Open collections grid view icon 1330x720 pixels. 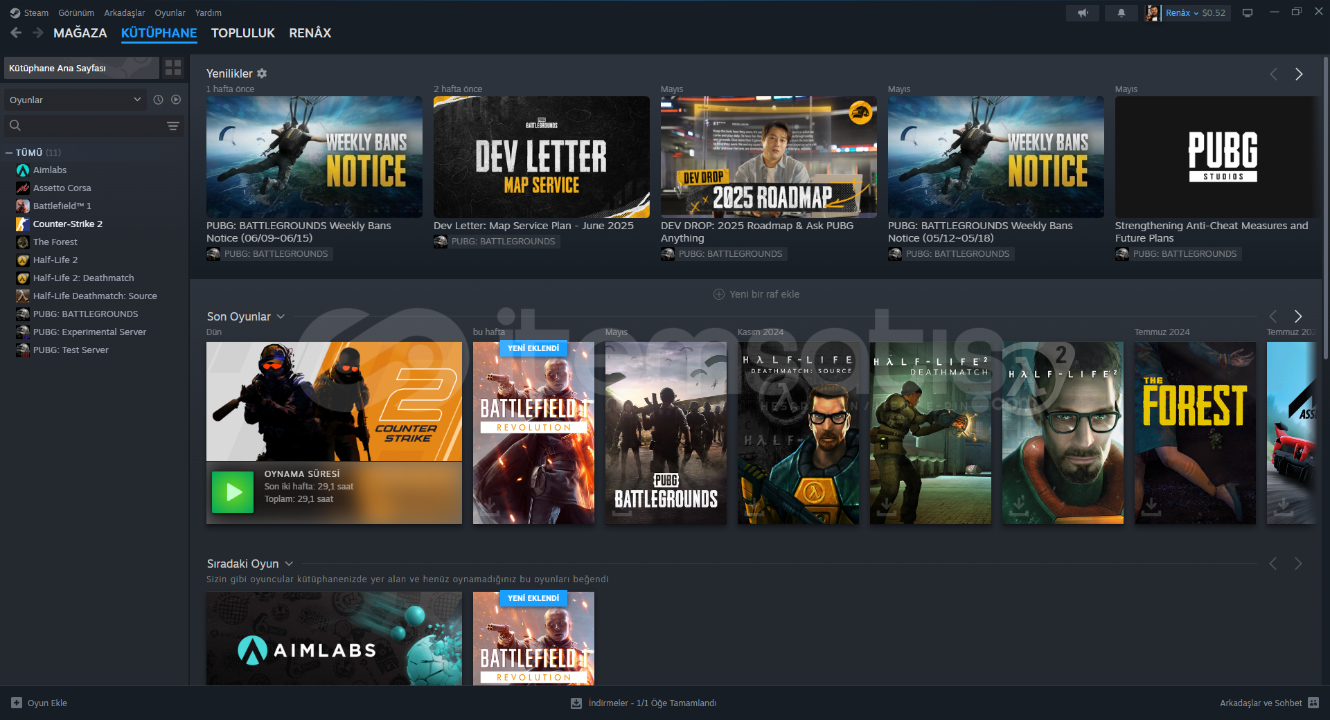coord(173,68)
